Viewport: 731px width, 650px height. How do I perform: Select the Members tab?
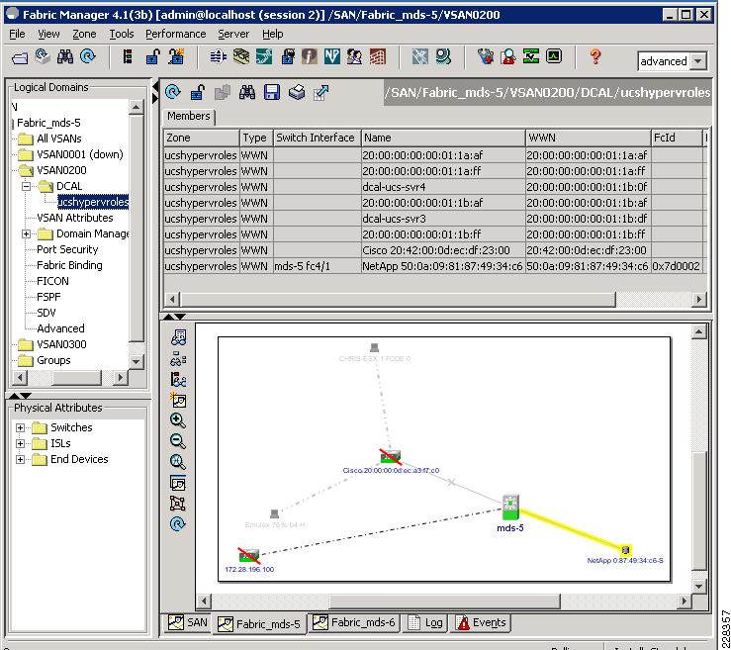(x=188, y=116)
